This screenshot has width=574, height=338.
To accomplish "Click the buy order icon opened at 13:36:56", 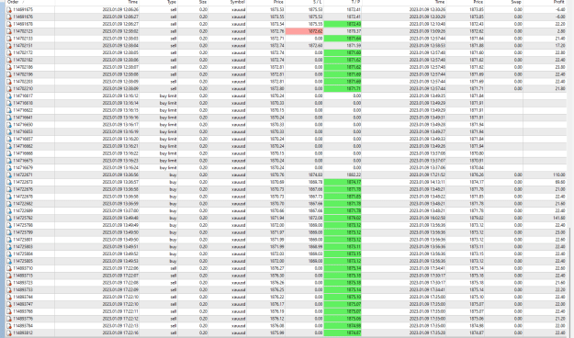I will 9,175.
